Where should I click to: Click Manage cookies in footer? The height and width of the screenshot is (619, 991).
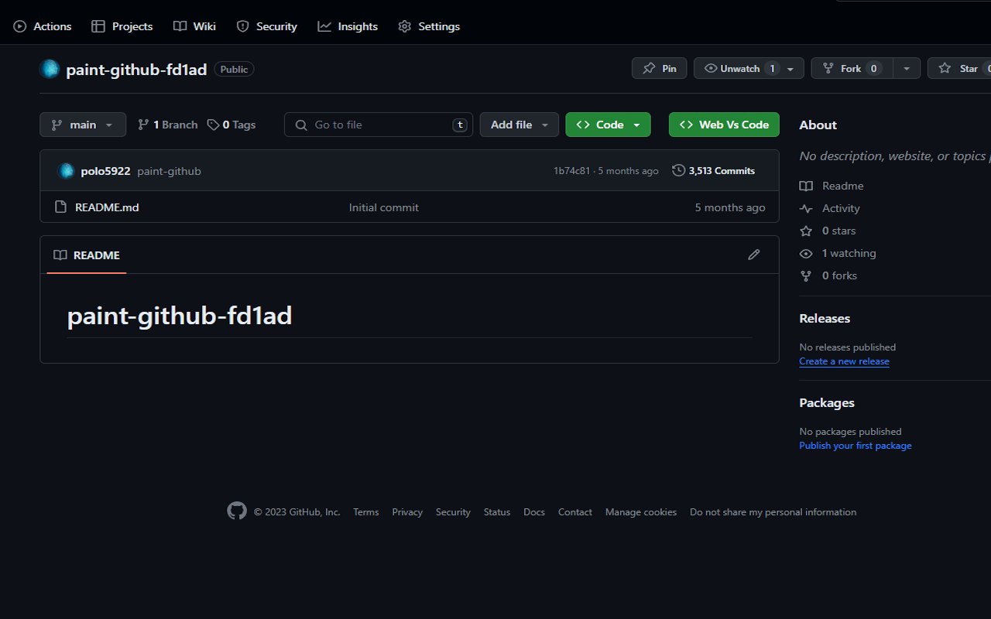click(641, 512)
